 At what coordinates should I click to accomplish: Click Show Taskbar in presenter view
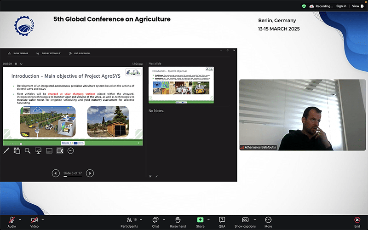click(x=18, y=53)
